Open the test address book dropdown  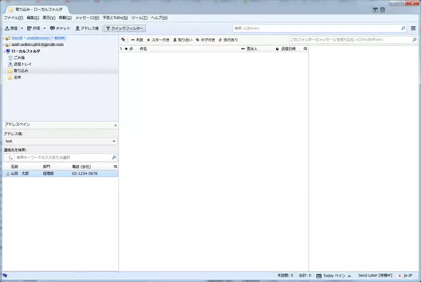click(x=60, y=141)
